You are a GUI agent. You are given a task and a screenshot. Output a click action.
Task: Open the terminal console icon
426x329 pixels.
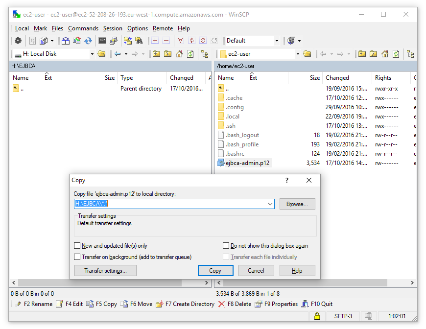pyautogui.click(x=102, y=41)
